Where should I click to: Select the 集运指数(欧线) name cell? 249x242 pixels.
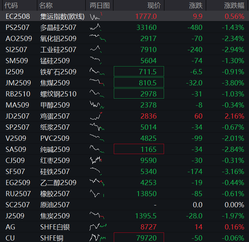[x=62, y=16]
